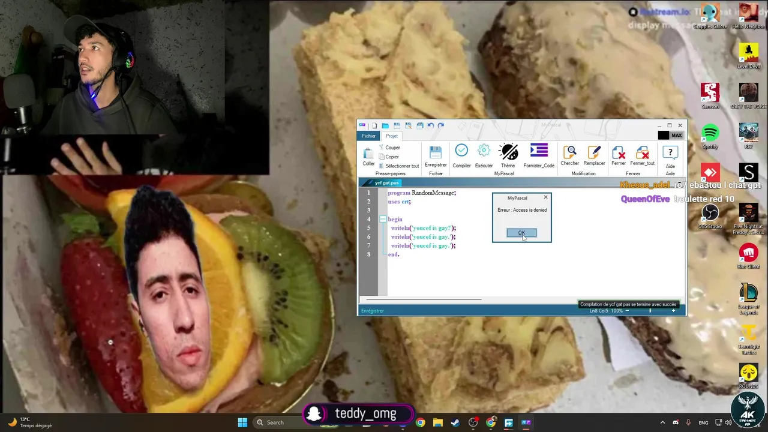Viewport: 768px width, 432px height.
Task: Click line number 3 in the gutter
Action: pos(369,211)
